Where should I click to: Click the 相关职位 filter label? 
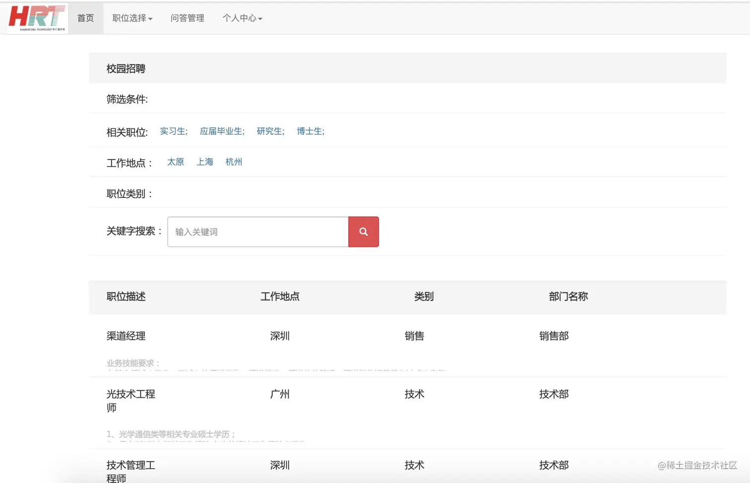[127, 132]
